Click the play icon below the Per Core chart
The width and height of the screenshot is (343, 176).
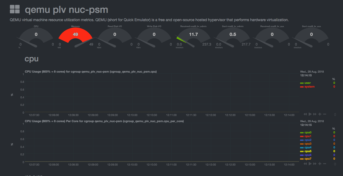coord(310,163)
